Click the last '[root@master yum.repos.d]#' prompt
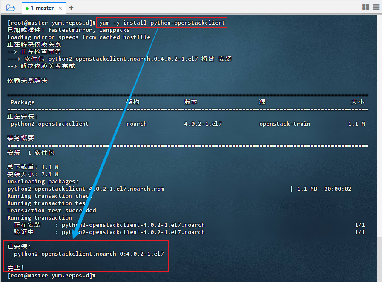382x282 pixels. [x=52, y=276]
